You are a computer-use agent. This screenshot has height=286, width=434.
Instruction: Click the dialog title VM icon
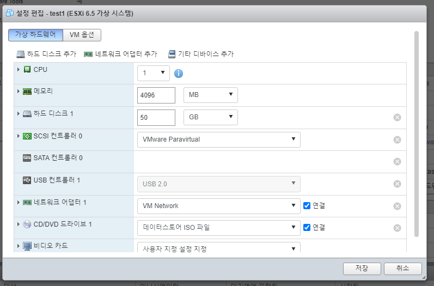click(10, 13)
